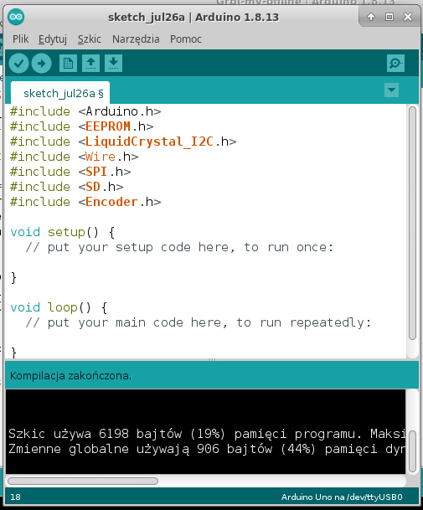Open the Narzędzia menu
This screenshot has height=510, width=423.
pyautogui.click(x=136, y=39)
